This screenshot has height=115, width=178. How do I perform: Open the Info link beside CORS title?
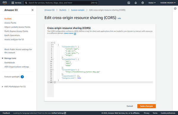[x=119, y=18]
